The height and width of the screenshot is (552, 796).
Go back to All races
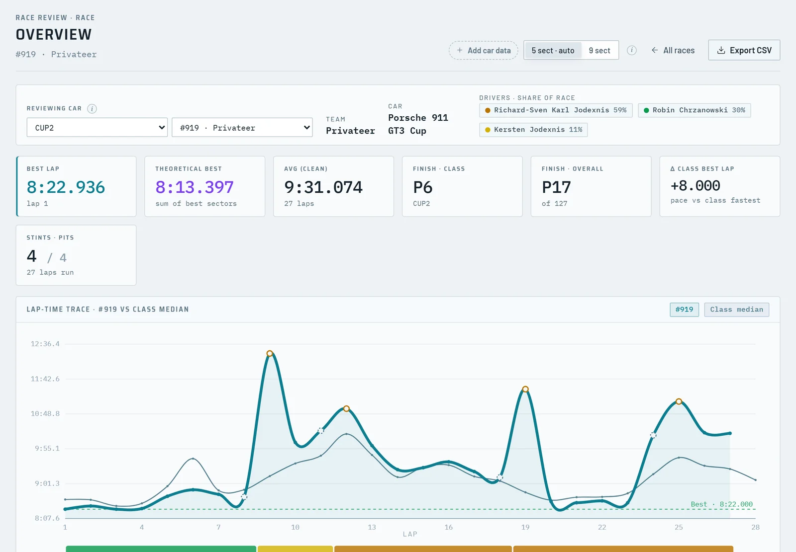pos(673,50)
